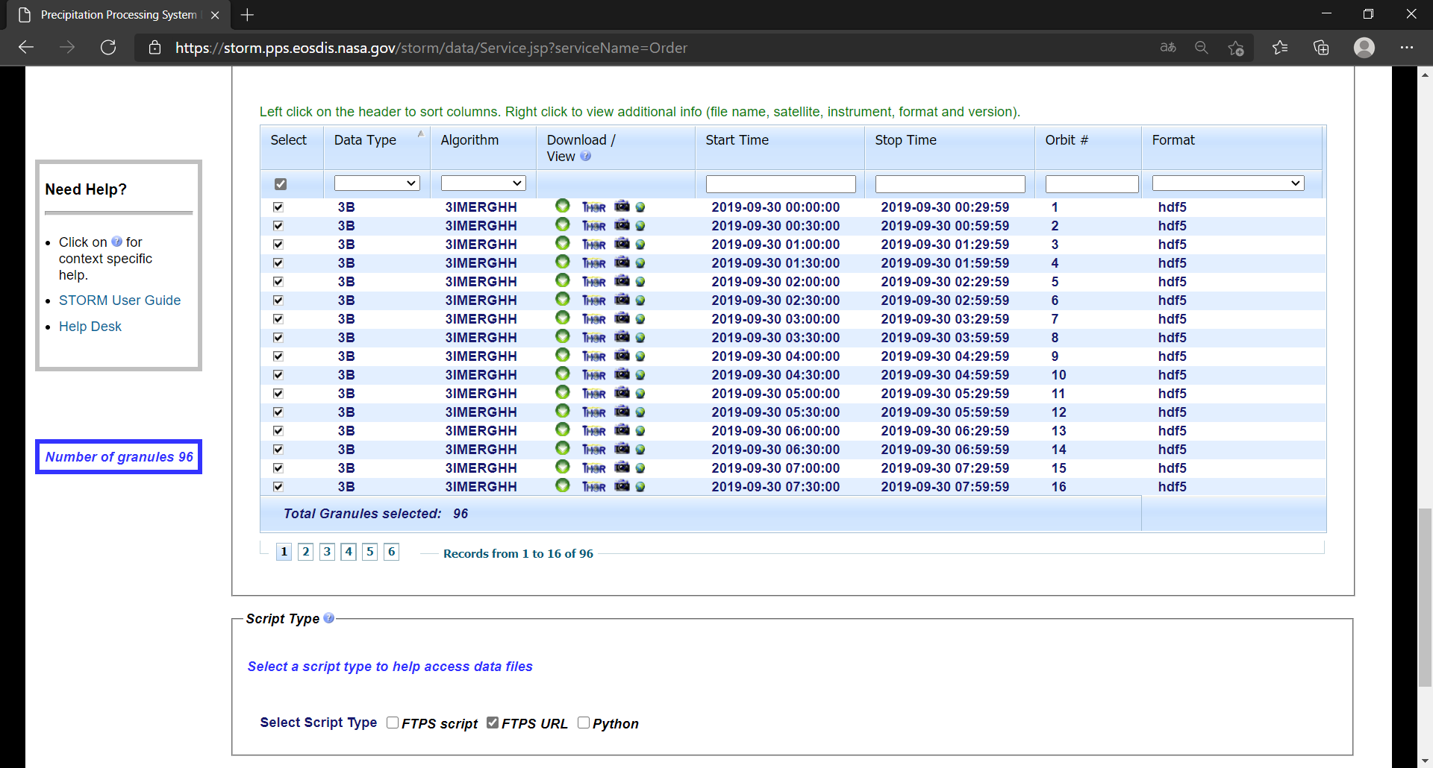Open the Format filter dropdown
Viewport: 1433px width, 768px height.
point(1227,183)
